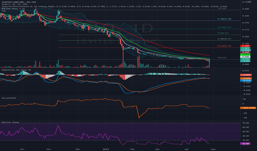Select the 'BB (20, close, 2, 0)' legend
This screenshot has width=257, height=151.
pos(13,9)
